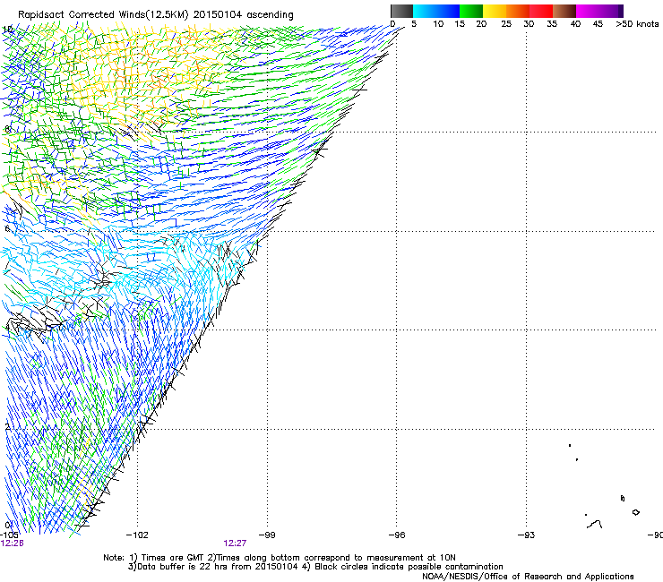
Task: Click the longitude label -105
Action: pos(9,535)
